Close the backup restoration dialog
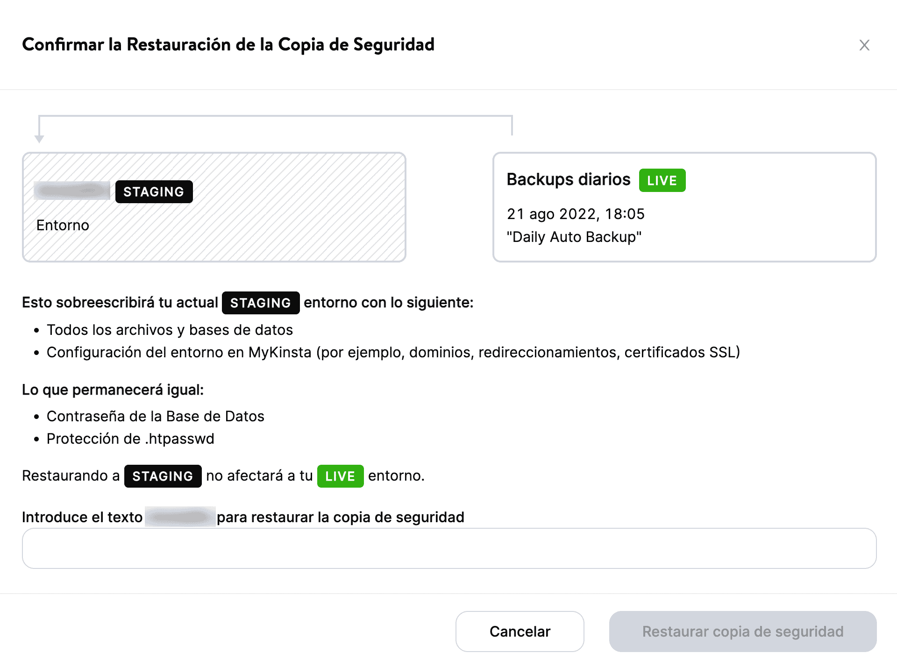Viewport: 897px width, 667px height. coord(865,45)
